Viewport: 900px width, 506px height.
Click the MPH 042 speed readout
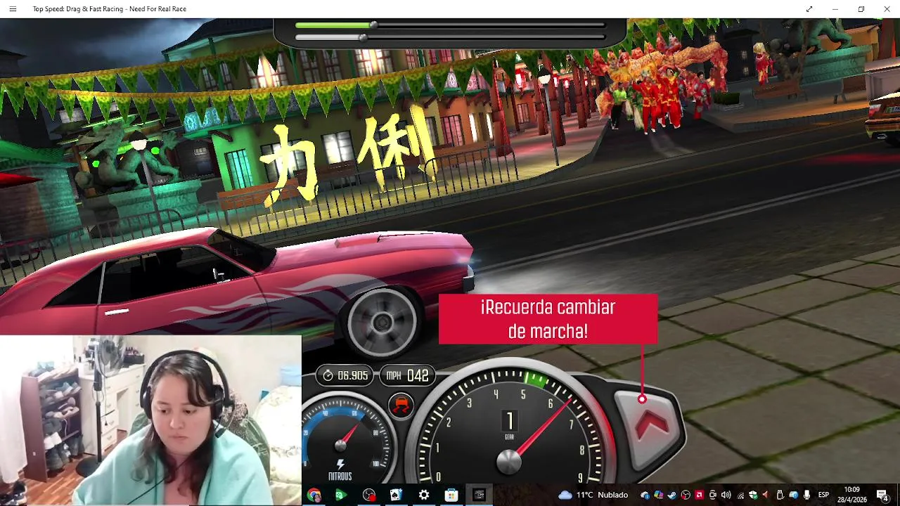point(407,376)
